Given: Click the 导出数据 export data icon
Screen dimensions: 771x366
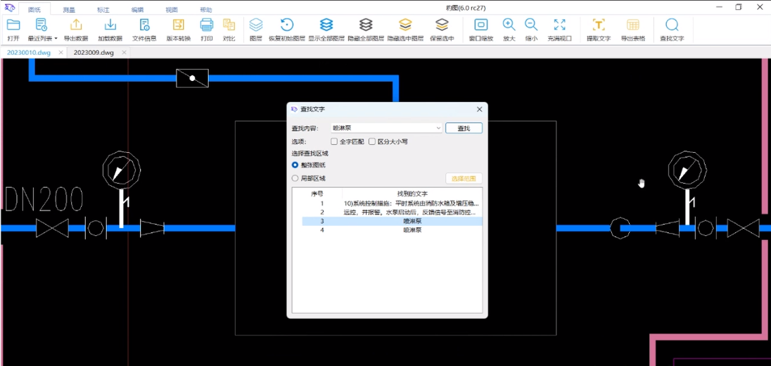Looking at the screenshot, I should coord(76,25).
